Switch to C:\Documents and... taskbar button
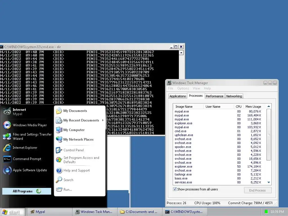Screen dimensions: 288x216 click(139, 212)
